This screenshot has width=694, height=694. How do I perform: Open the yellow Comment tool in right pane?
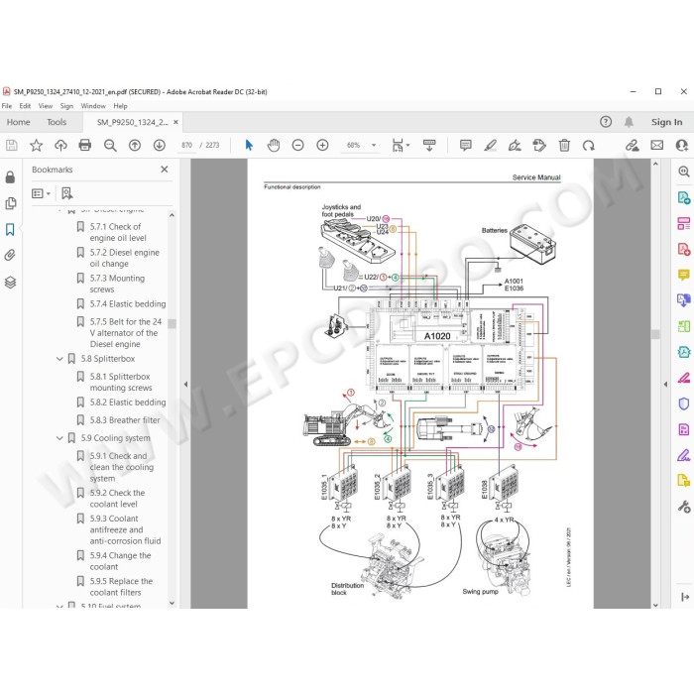coord(683,275)
